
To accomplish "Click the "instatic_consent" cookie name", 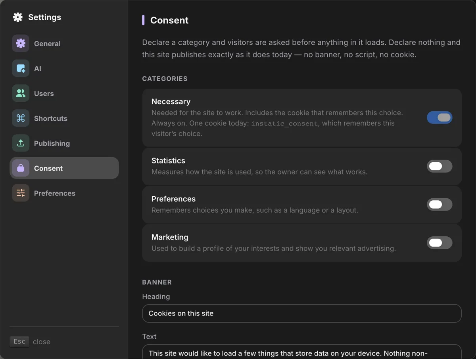I will click(x=284, y=123).
